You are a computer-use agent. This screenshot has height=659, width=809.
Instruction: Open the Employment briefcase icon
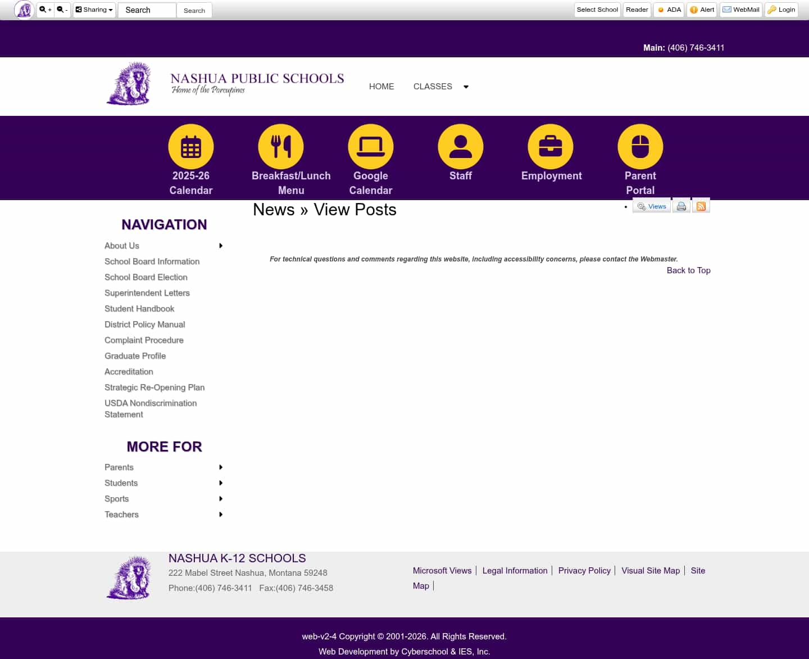[x=551, y=146]
